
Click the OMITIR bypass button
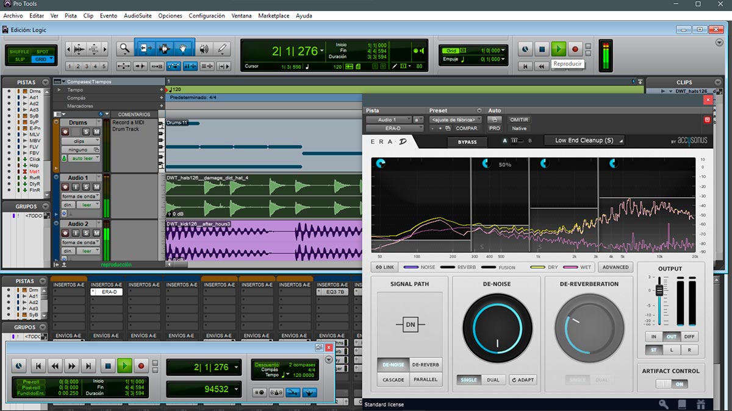point(519,120)
